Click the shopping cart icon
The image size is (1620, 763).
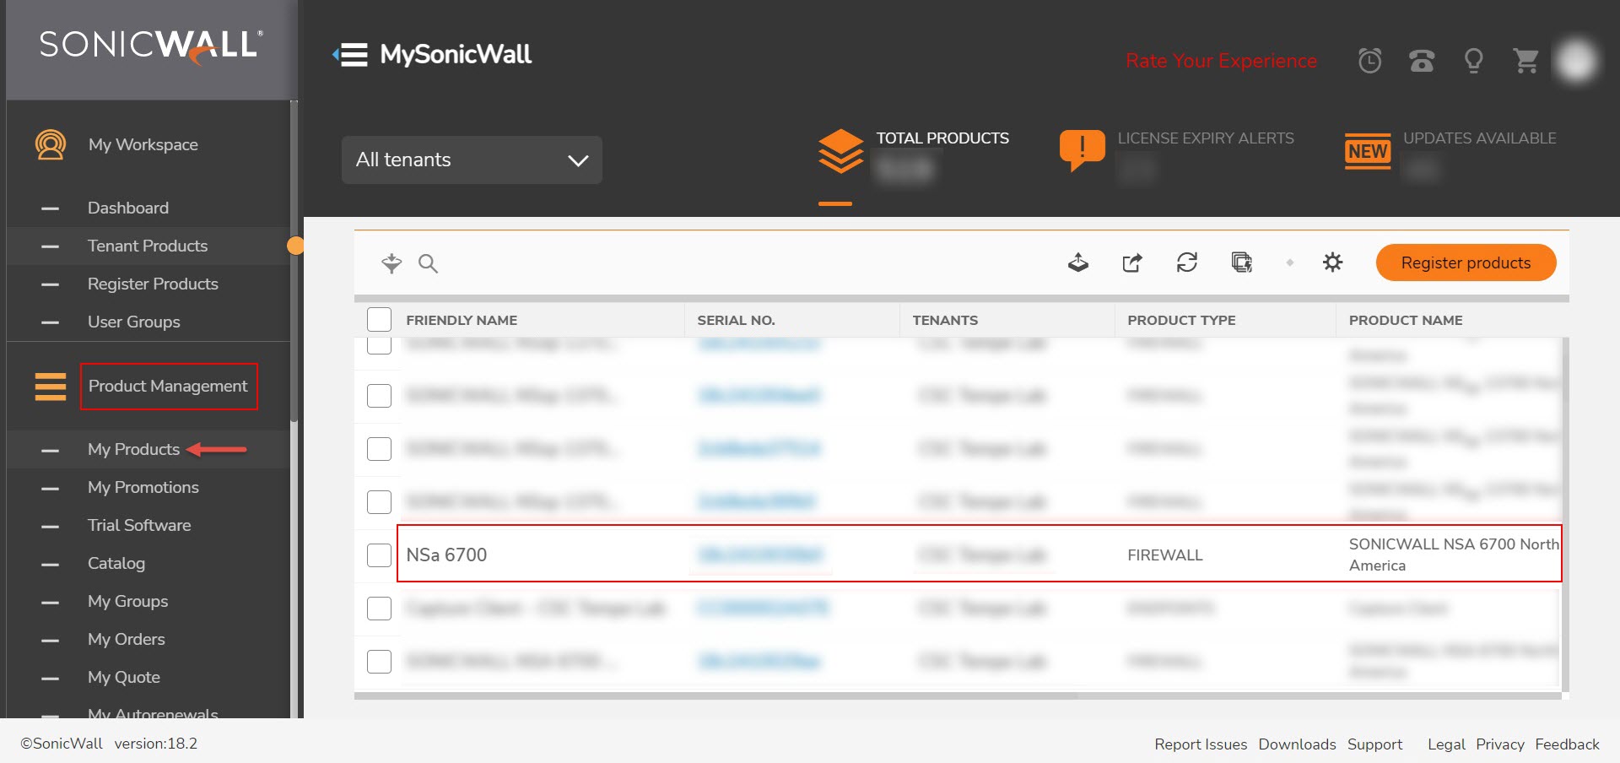point(1525,61)
